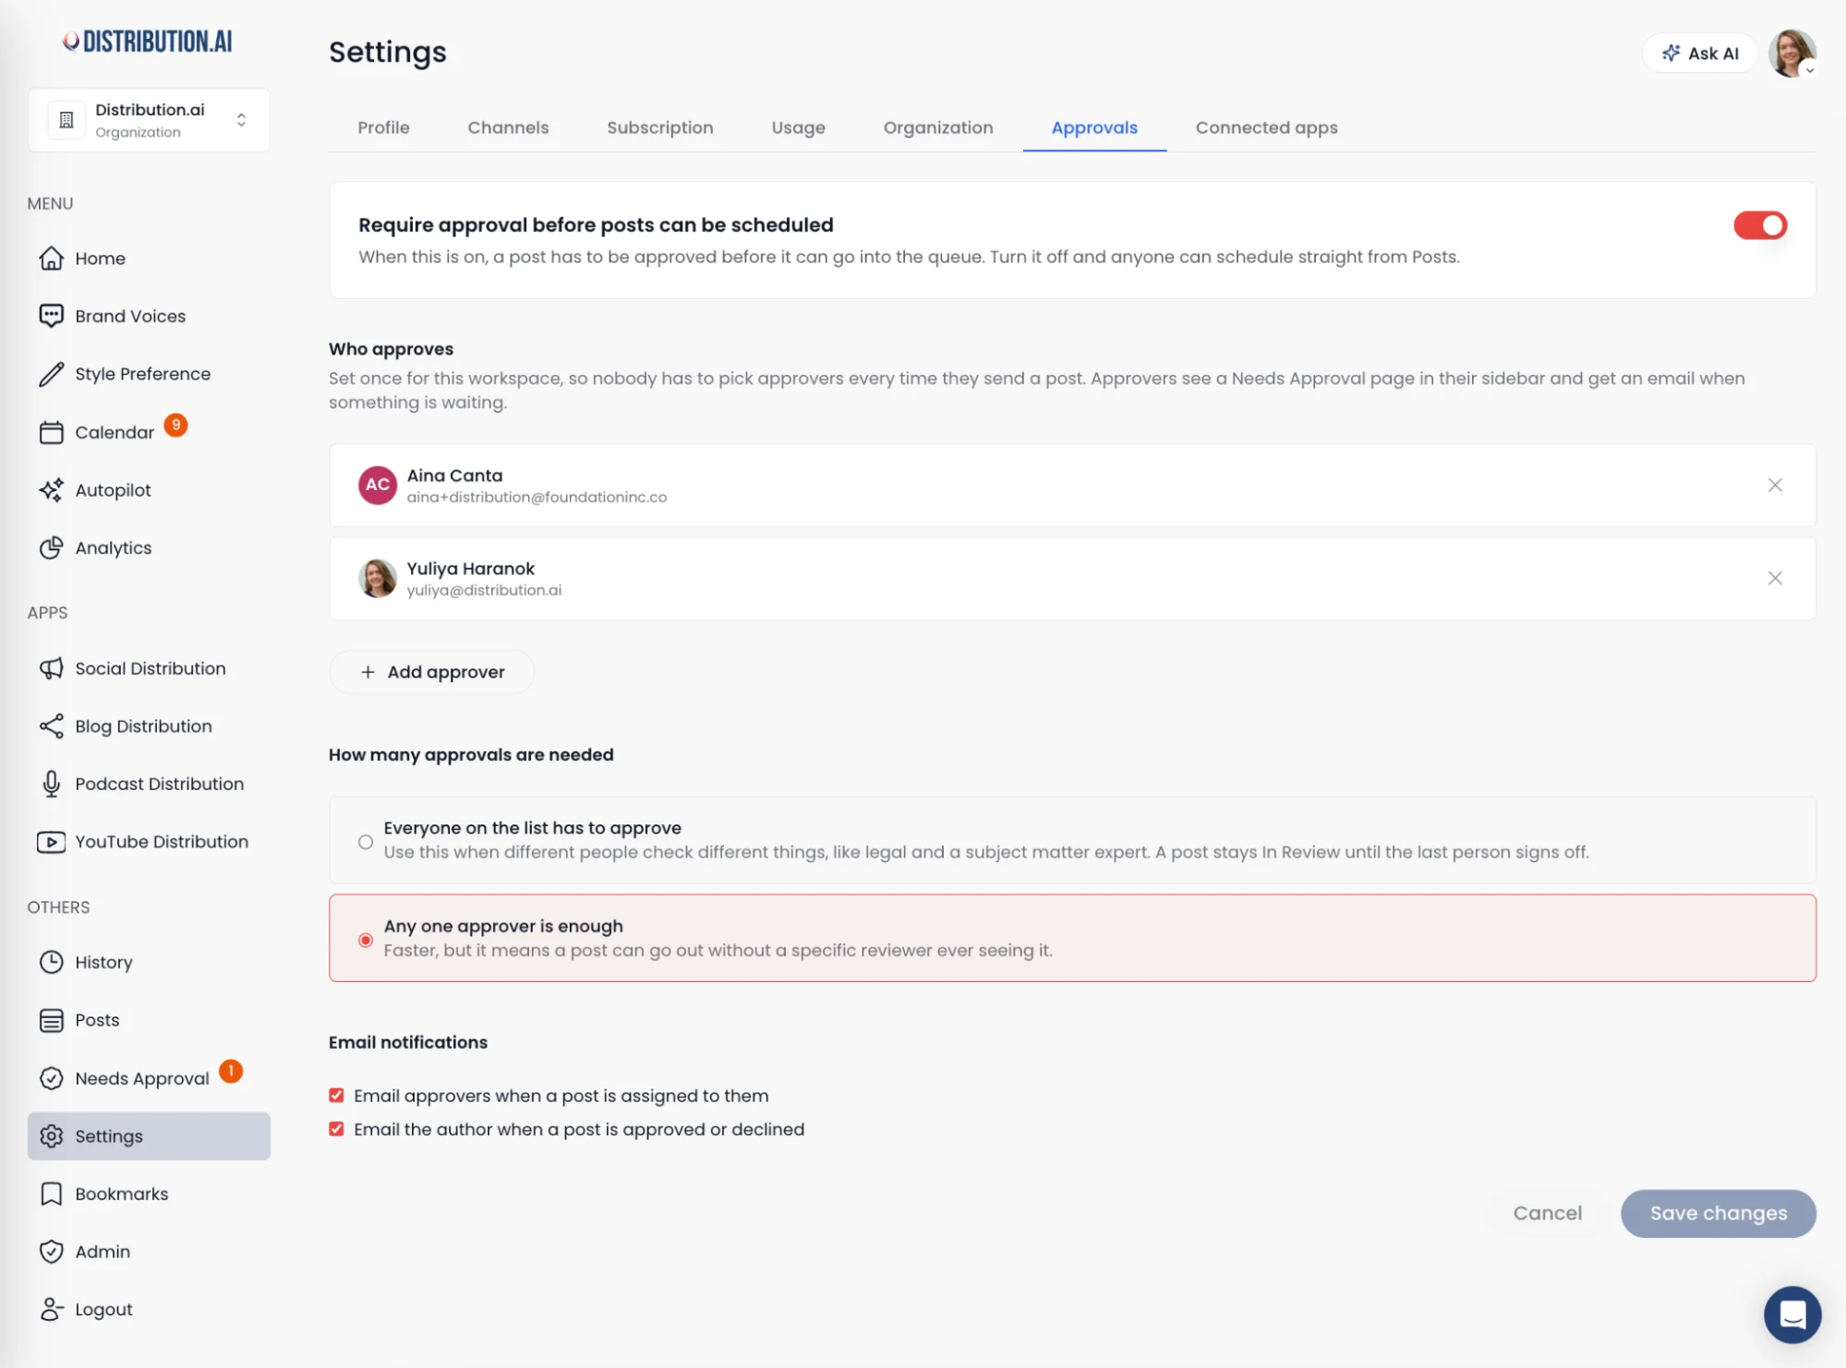Switch to the Subscription tab

coord(660,127)
